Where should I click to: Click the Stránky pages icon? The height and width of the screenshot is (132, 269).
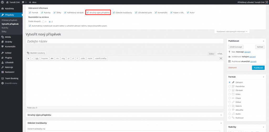click(3, 42)
